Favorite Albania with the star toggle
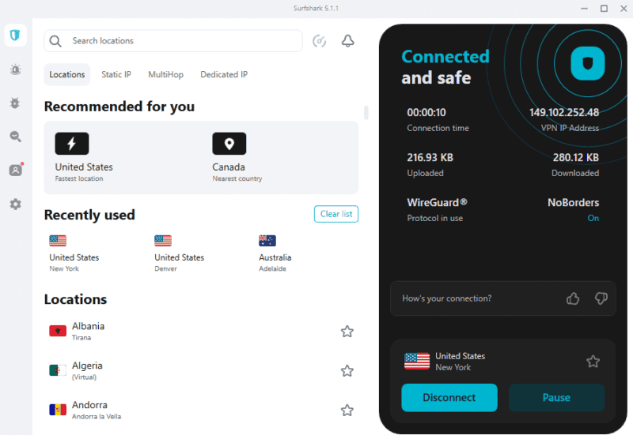Image resolution: width=633 pixels, height=435 pixels. click(347, 332)
